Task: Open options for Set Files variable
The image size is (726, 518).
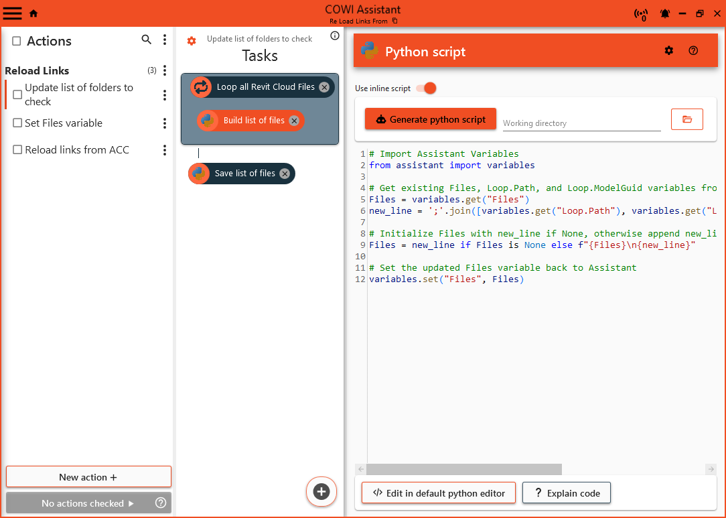Action: 165,123
